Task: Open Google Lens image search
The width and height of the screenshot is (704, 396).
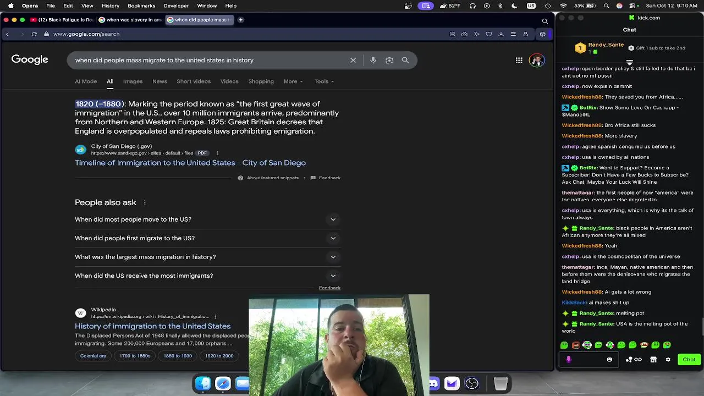Action: coord(389,60)
